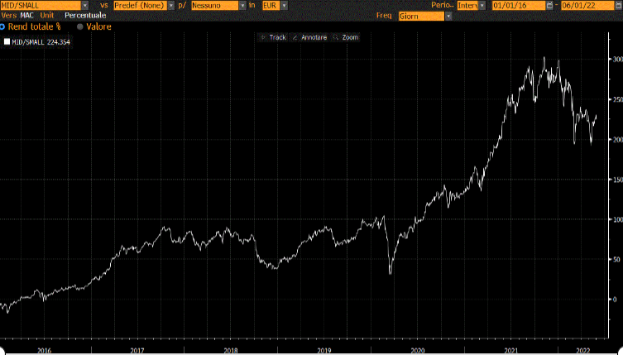Click the Track crosshair tool
Viewport: 623px width, 355px height.
click(274, 37)
